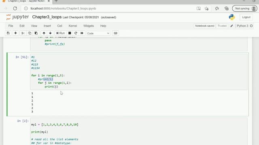Viewport: 259px width, 145px height.
Task: Click the myl list assignment line
Action: pos(55,124)
